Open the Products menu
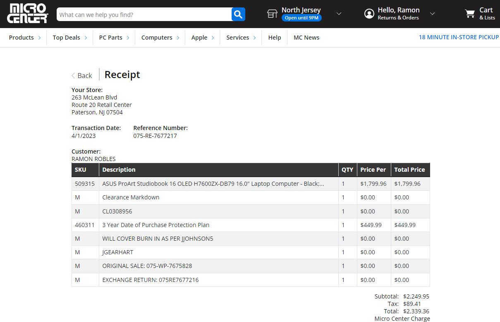Screen dimensions: 500x322 (22, 38)
